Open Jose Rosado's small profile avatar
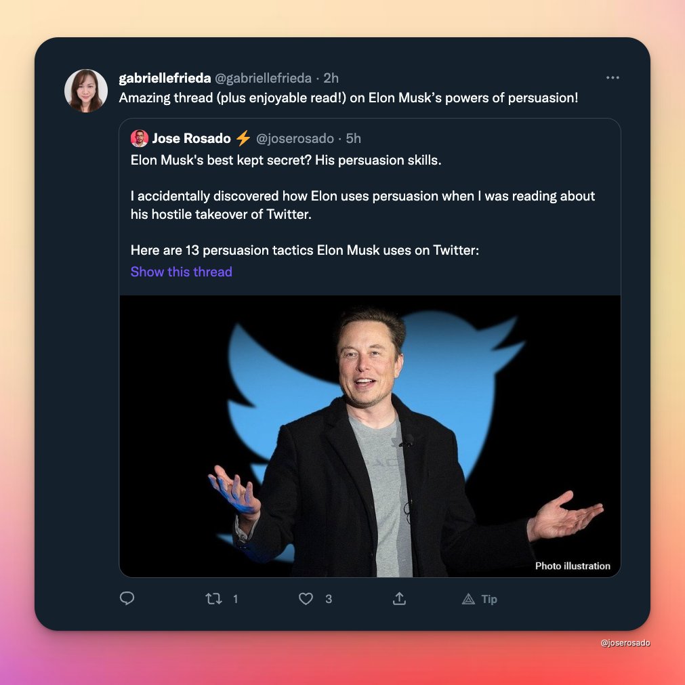685x685 pixels. click(x=140, y=138)
